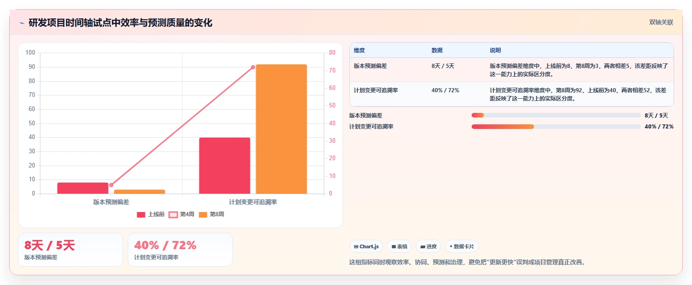
Task: Click the 版本预测偏差 progress bar
Action: point(556,116)
